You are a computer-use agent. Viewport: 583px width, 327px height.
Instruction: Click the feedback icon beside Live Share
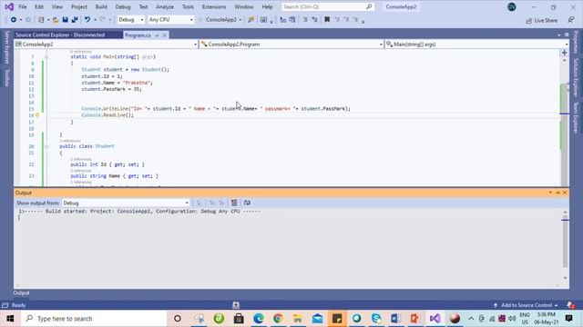pos(571,20)
